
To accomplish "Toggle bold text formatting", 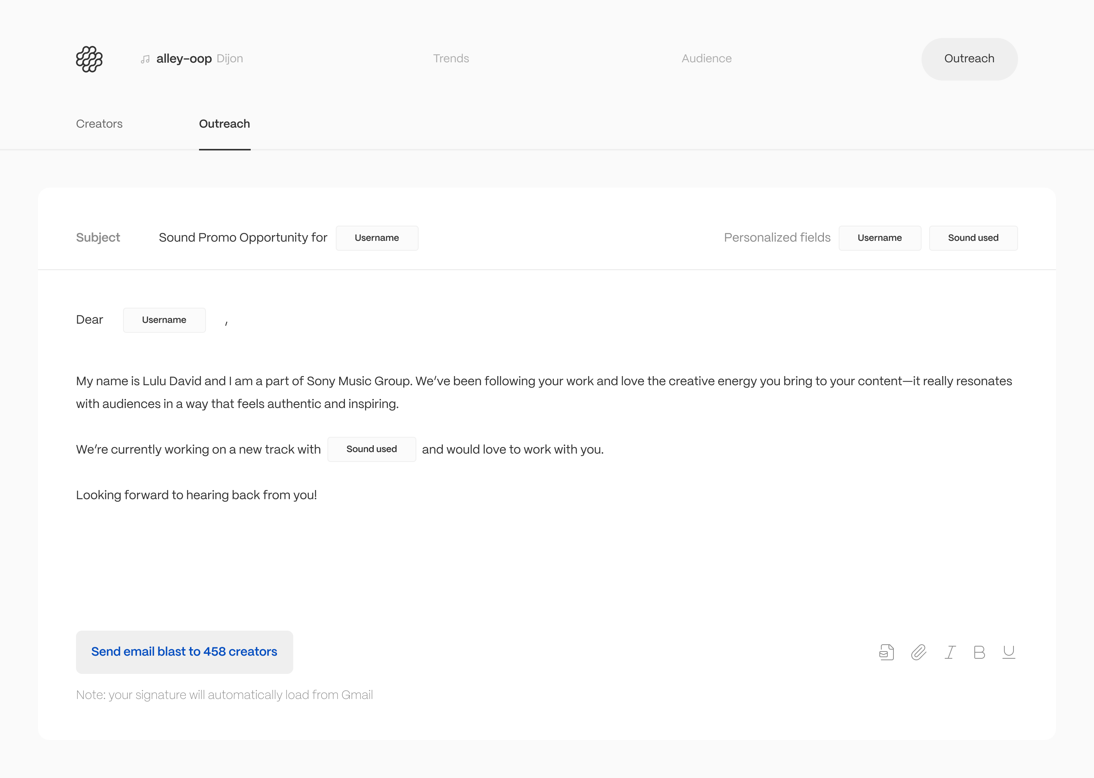I will [979, 652].
